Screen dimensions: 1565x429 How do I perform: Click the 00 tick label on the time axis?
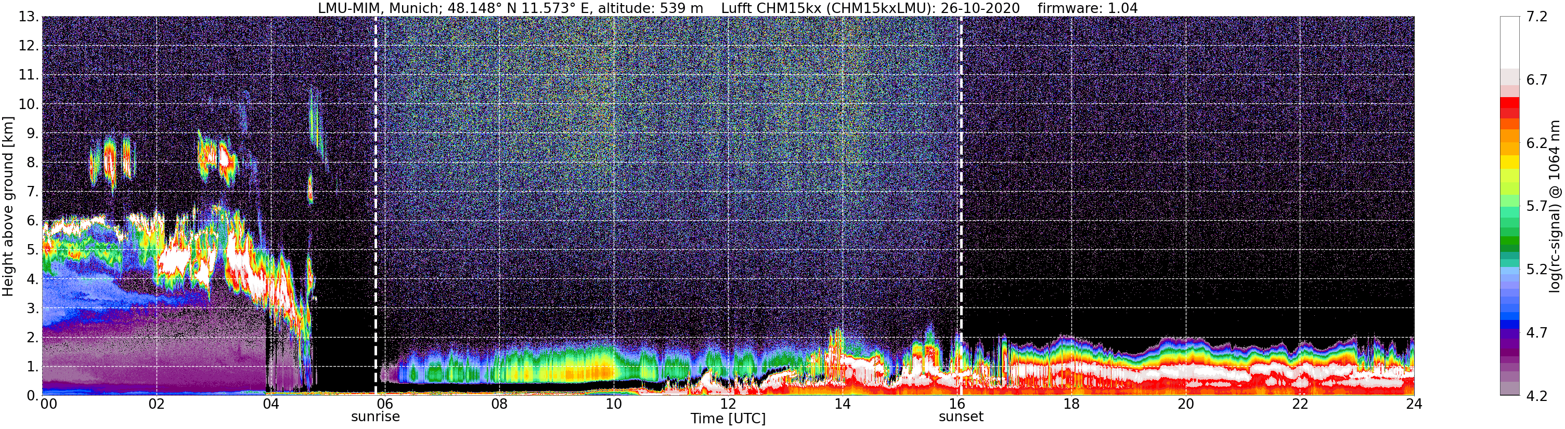(x=48, y=404)
